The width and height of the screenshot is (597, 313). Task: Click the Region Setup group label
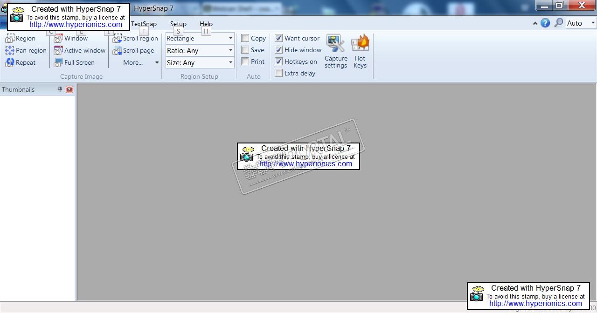(x=199, y=76)
